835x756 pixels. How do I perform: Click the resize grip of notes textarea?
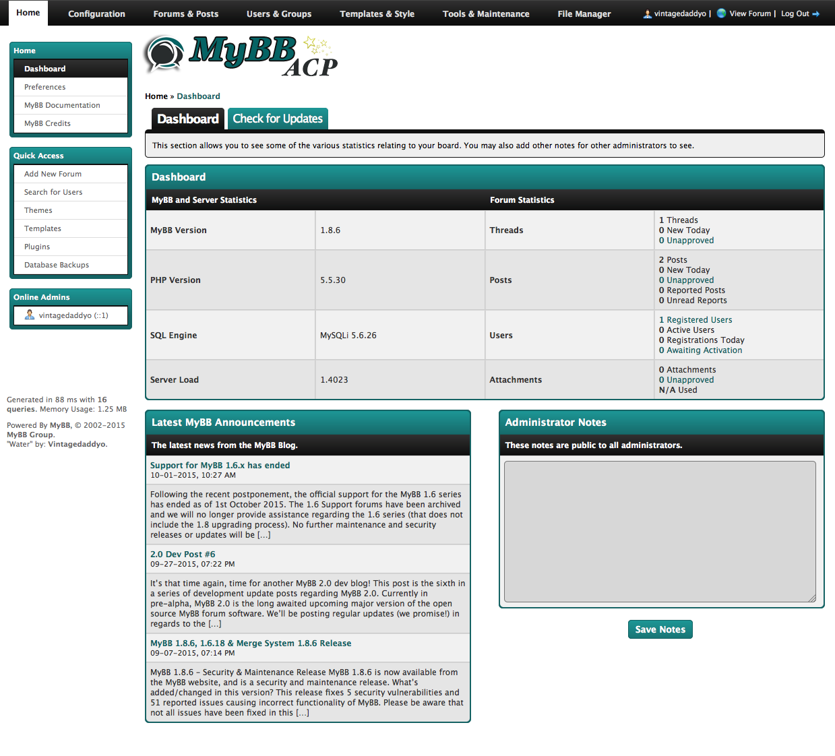[x=812, y=598]
